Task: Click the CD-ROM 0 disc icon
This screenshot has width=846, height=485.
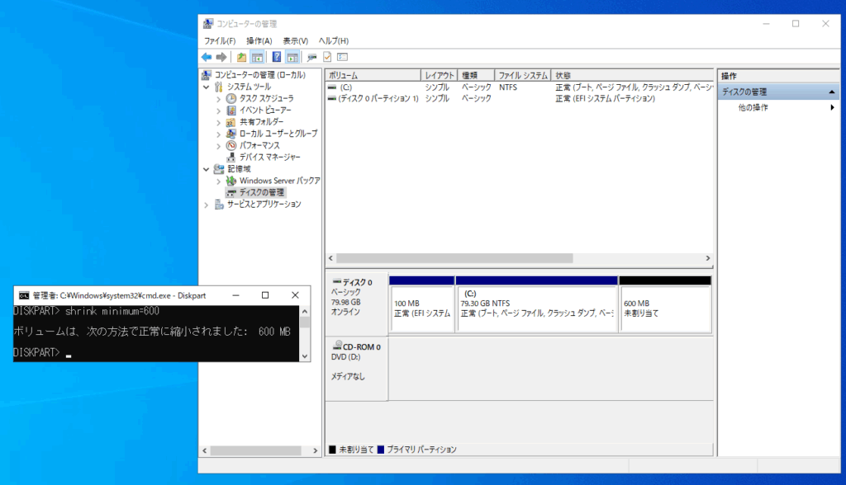Action: coord(336,347)
